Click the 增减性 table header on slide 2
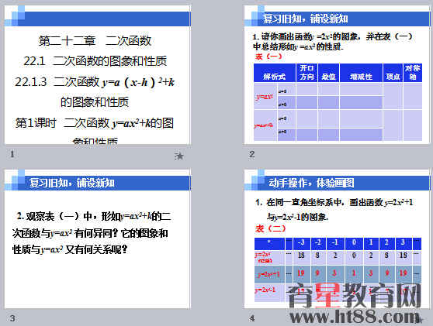 point(361,73)
